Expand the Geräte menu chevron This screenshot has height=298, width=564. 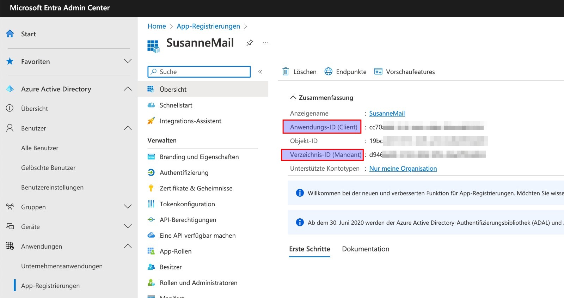click(128, 226)
